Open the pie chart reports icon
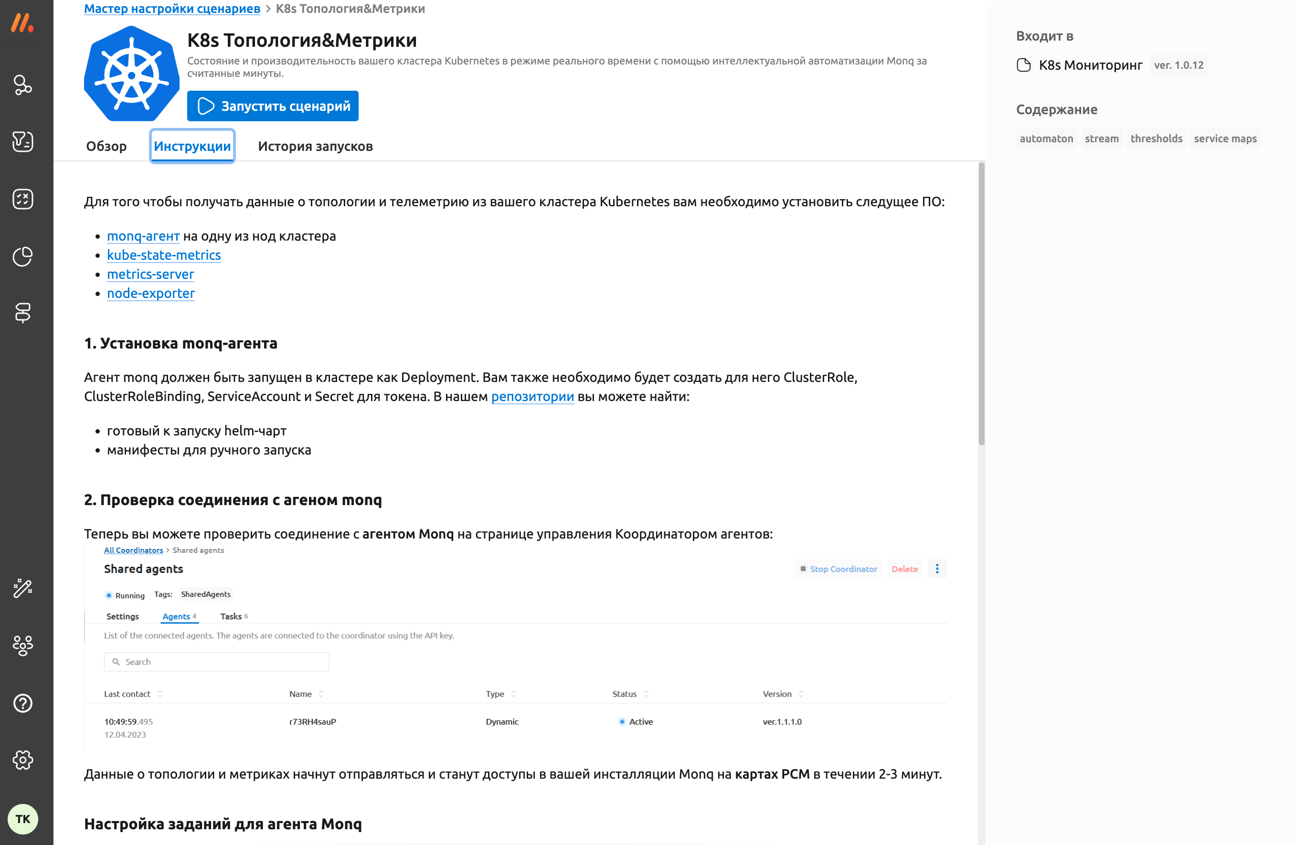Screen dimensions: 1295x845 (x=22, y=256)
